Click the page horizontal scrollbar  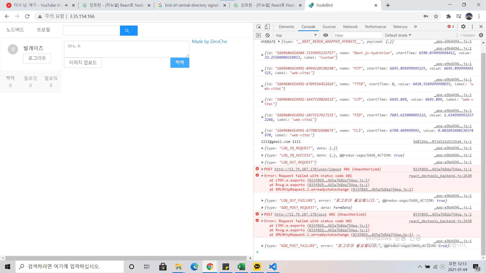tap(126, 258)
